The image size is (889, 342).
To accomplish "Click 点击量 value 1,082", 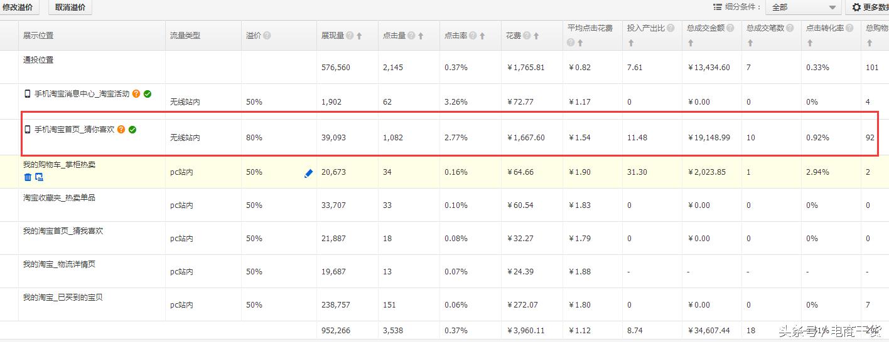I will [393, 137].
